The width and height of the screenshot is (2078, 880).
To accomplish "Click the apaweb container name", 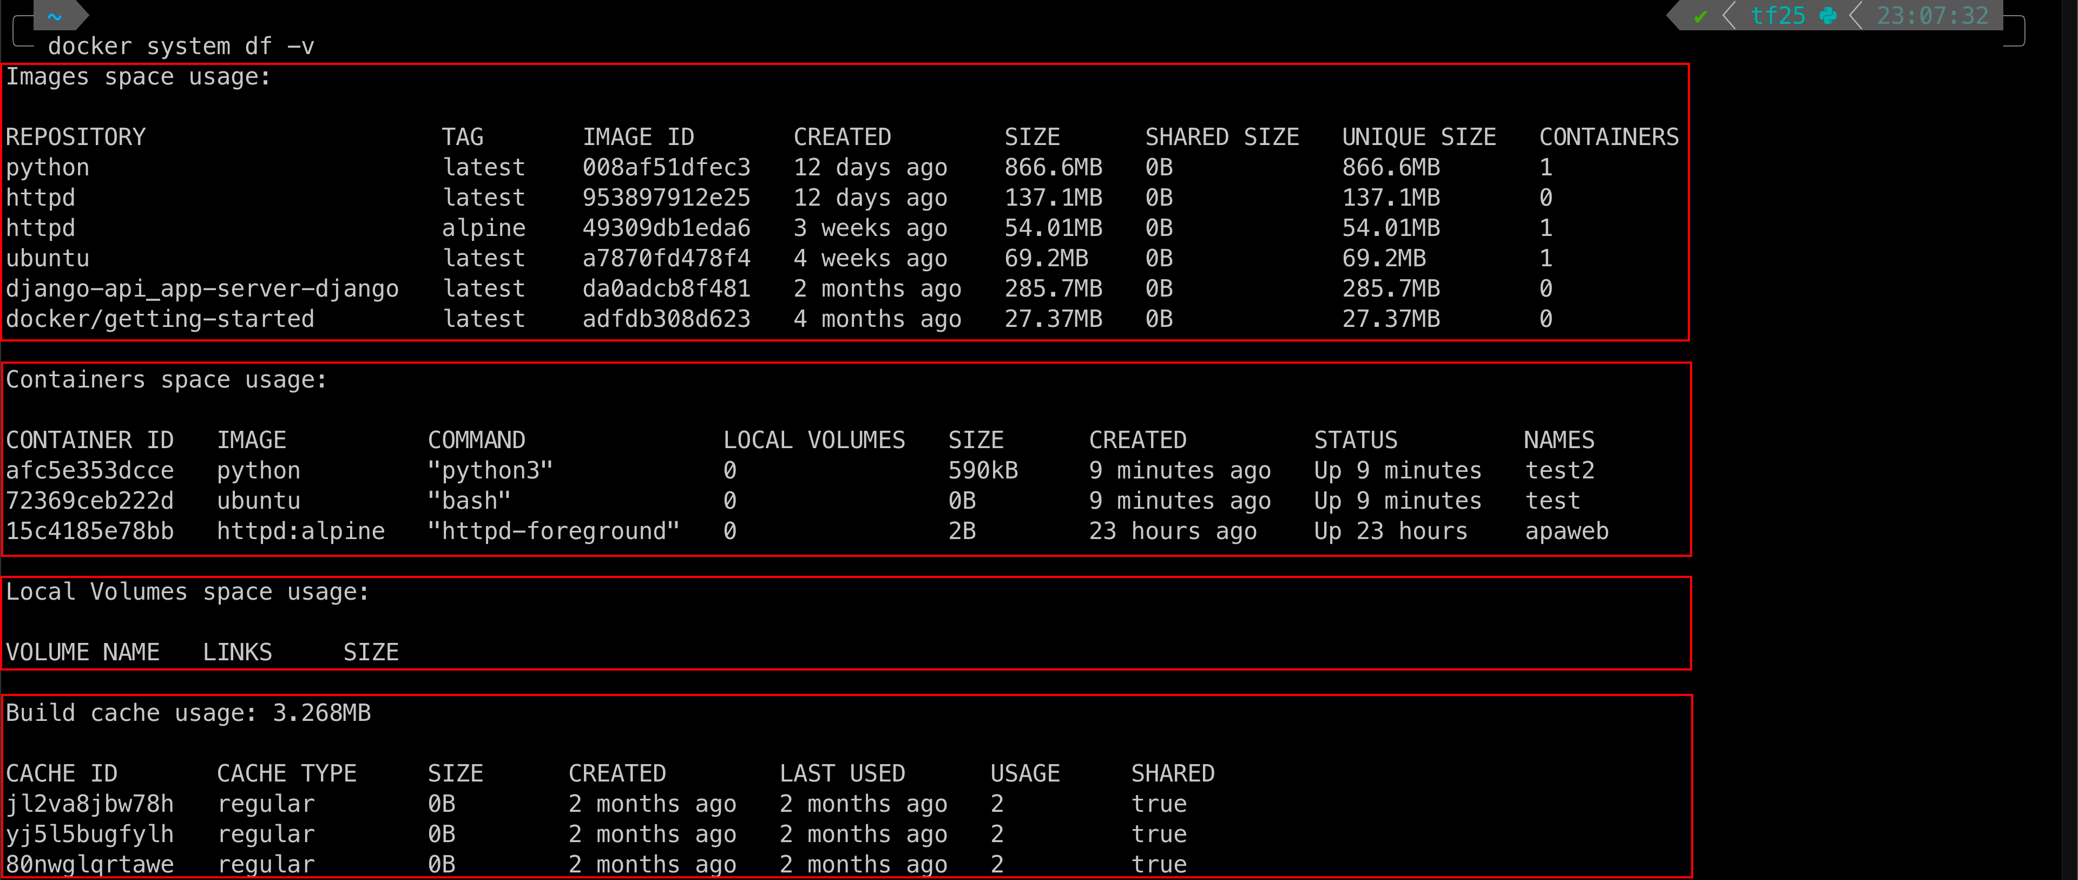I will pyautogui.click(x=1567, y=531).
